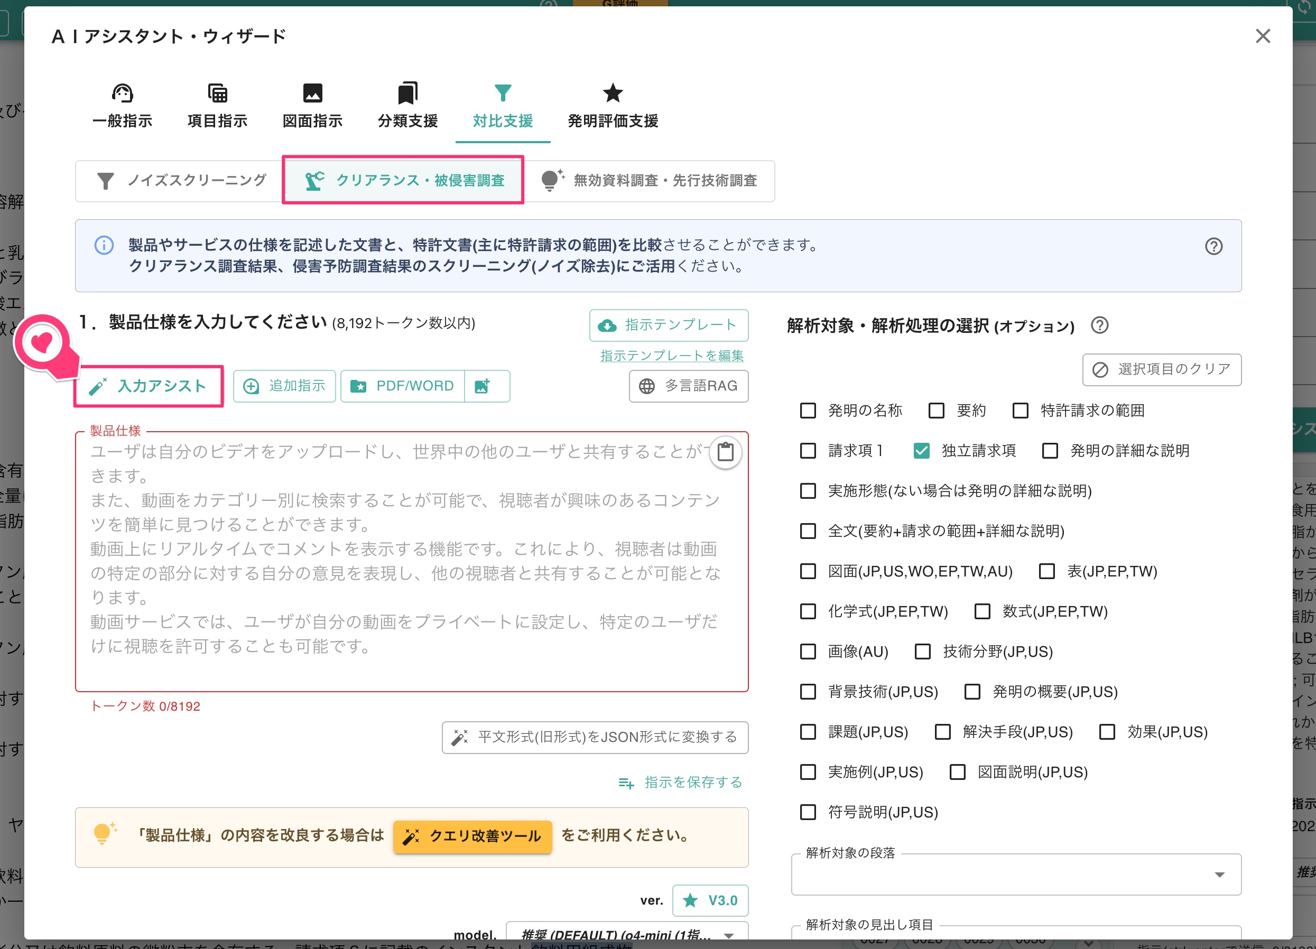Check the 特許請求の範囲 checkbox

click(1020, 411)
